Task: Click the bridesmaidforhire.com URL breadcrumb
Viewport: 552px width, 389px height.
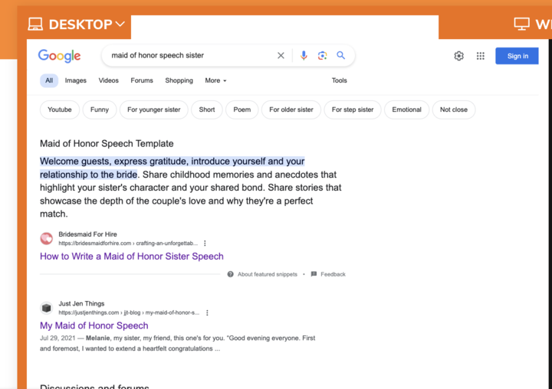Action: tap(128, 244)
